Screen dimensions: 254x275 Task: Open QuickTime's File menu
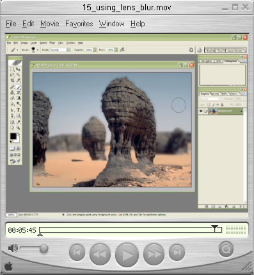11,24
